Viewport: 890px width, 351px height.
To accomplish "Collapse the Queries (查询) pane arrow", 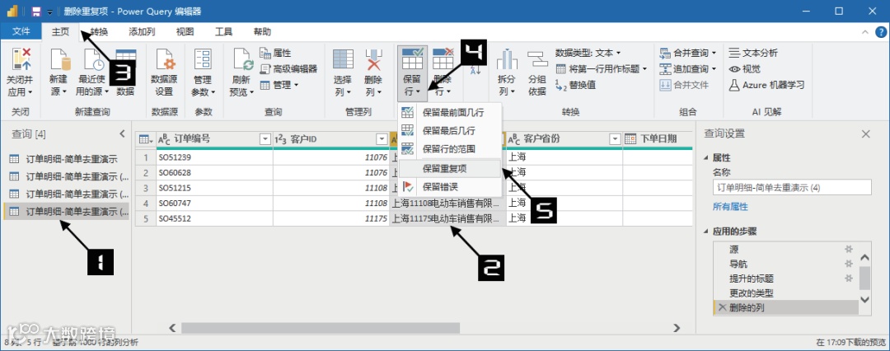I will [x=122, y=134].
